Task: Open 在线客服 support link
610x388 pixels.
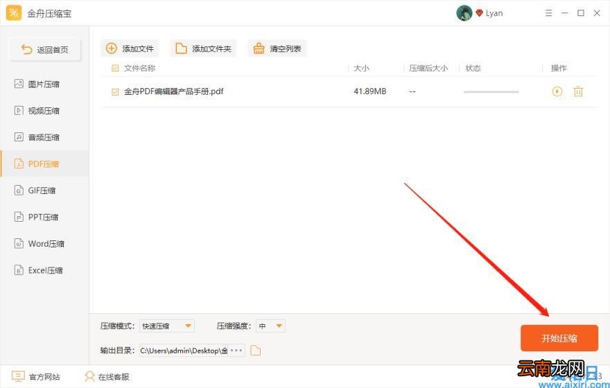Action: 107,377
